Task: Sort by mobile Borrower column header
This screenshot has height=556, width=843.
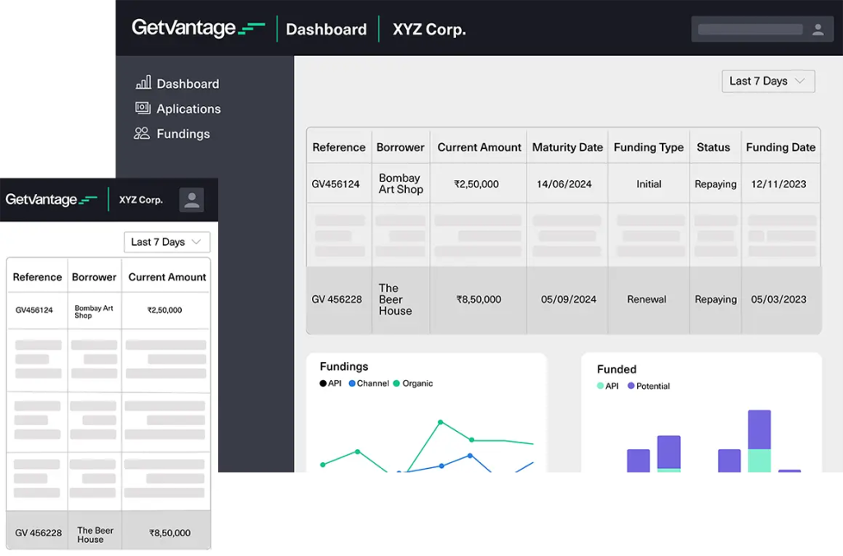Action: (x=94, y=277)
